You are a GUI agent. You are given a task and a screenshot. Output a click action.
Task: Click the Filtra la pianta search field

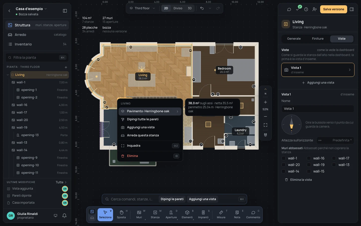coord(37,58)
